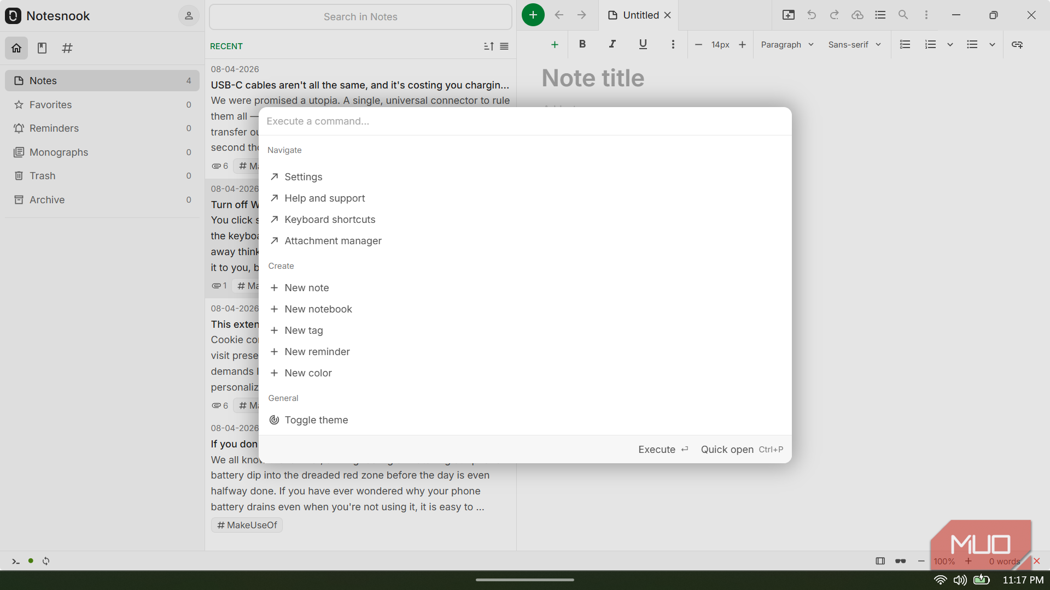
Task: Run the New note command
Action: pos(525,288)
